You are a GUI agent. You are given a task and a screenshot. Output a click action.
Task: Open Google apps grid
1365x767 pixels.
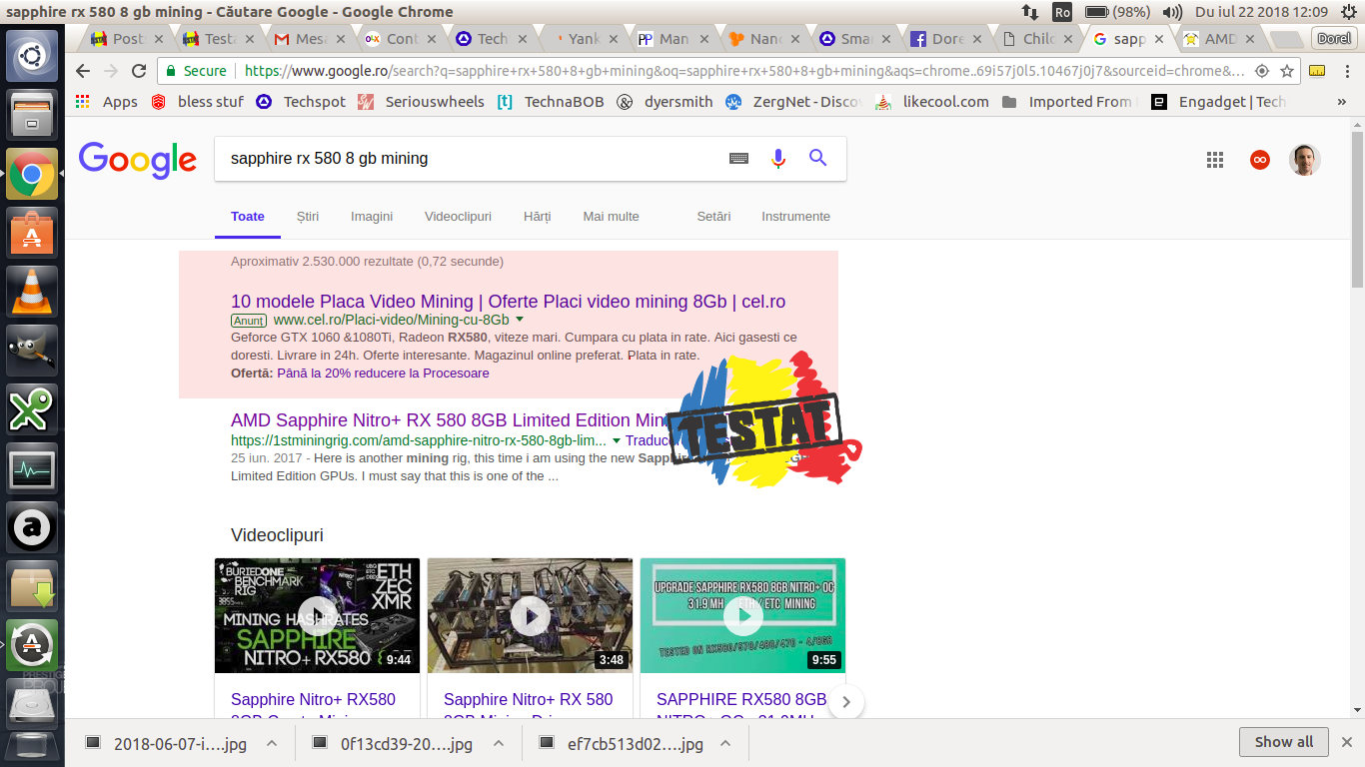(1215, 160)
